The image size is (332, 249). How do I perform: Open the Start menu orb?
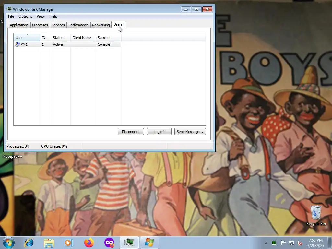point(9,243)
